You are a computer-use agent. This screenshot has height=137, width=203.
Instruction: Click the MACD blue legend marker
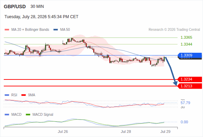[x=7, y=114]
